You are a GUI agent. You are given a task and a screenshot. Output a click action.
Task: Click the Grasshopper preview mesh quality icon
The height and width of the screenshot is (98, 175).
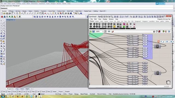click(169, 32)
